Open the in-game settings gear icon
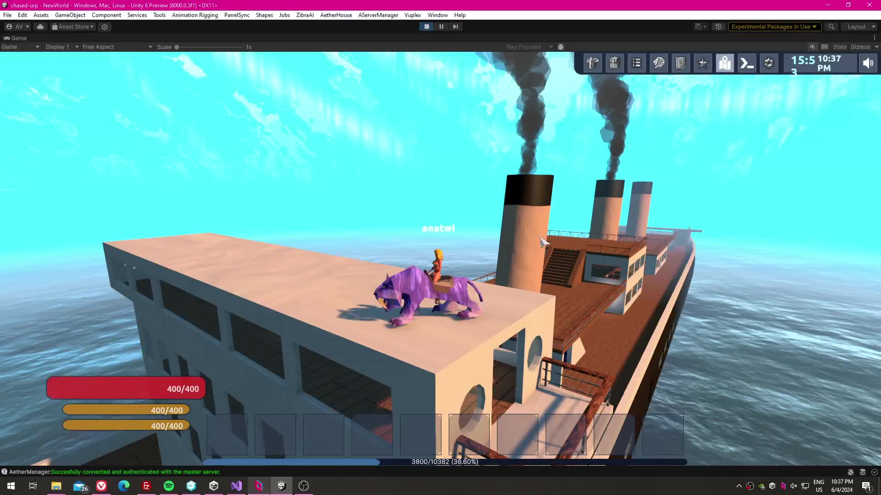Image resolution: width=881 pixels, height=495 pixels. pos(769,63)
